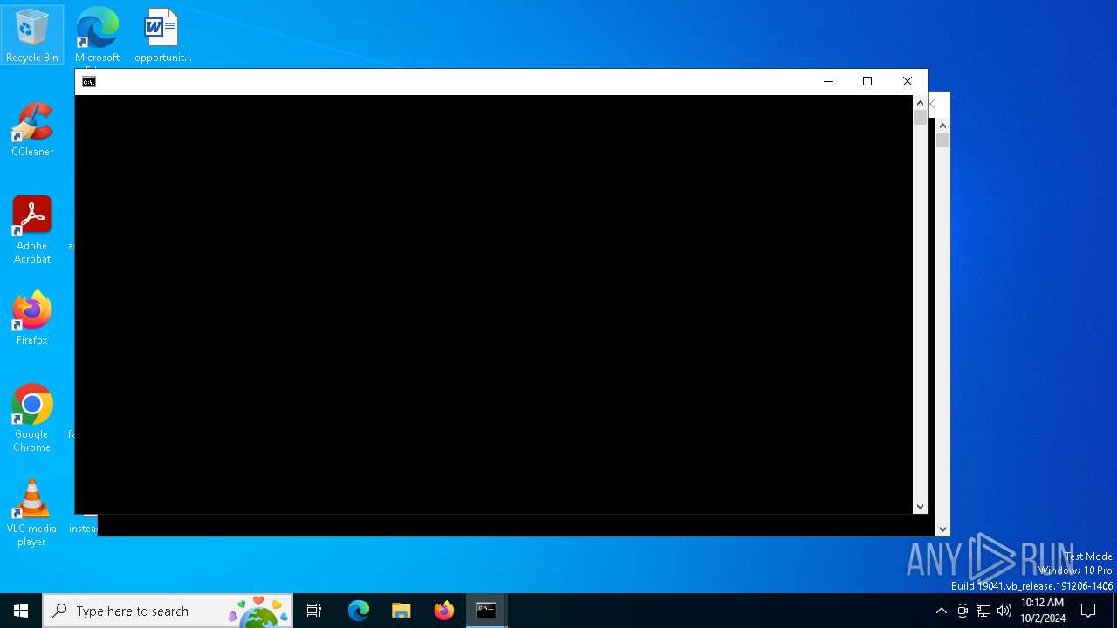The height and width of the screenshot is (628, 1117).
Task: Launch the Firefox desktop shortcut
Action: click(x=32, y=318)
